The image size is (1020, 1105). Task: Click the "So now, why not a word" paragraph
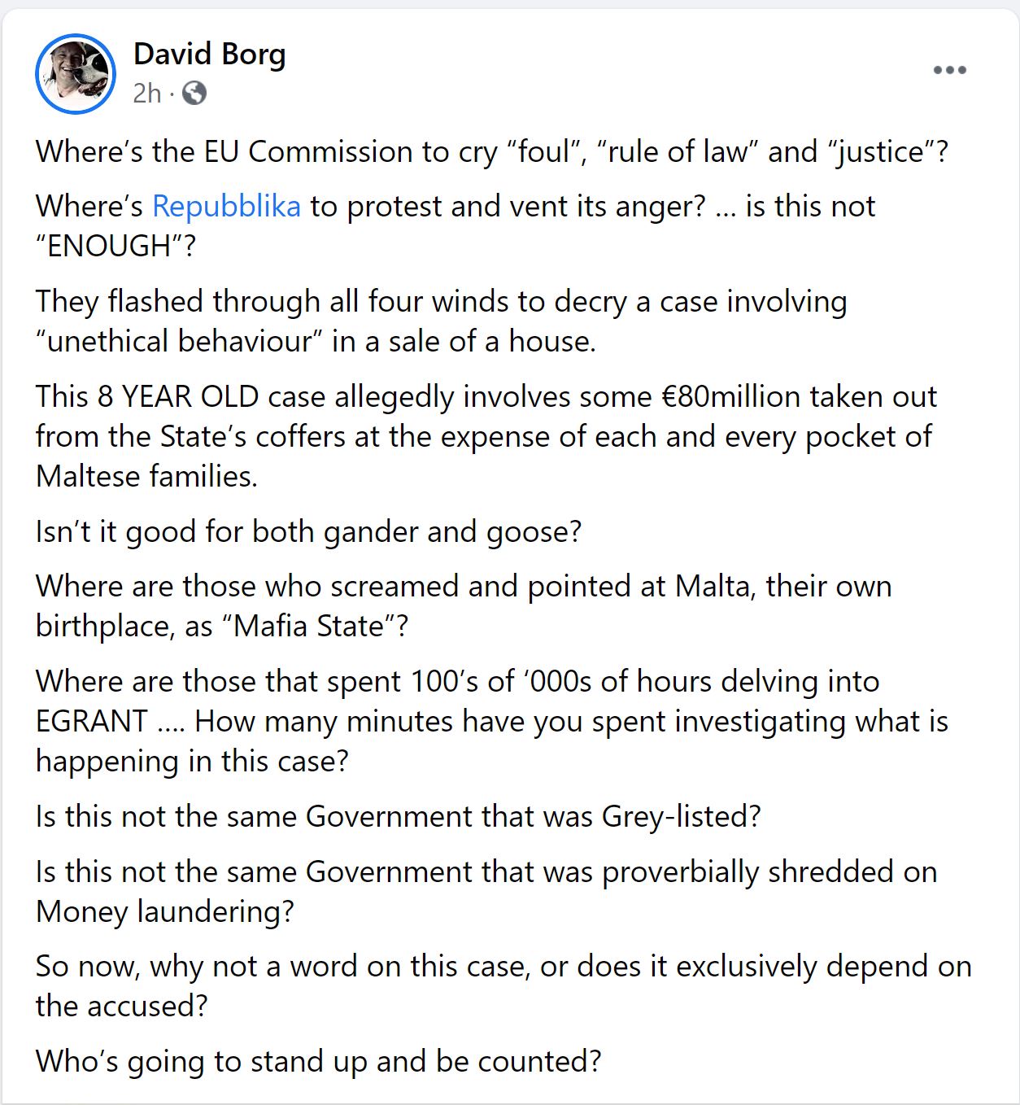(503, 986)
